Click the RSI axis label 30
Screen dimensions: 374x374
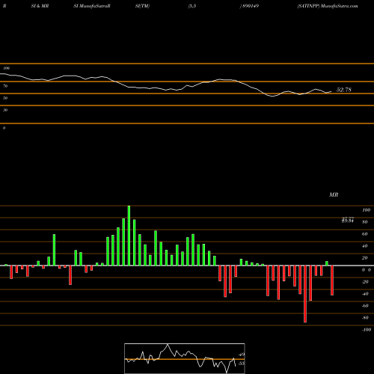(x=5, y=110)
